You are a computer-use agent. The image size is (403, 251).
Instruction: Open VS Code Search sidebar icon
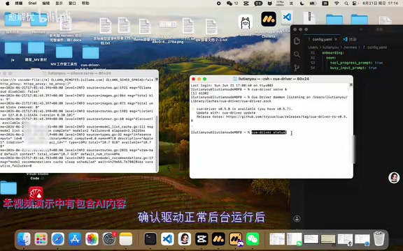pos(297,54)
